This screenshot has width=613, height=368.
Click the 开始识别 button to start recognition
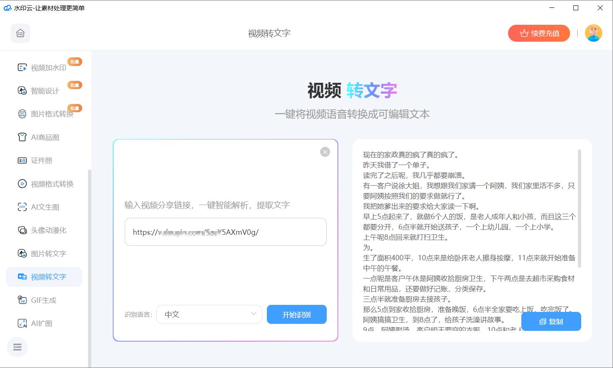(x=297, y=314)
